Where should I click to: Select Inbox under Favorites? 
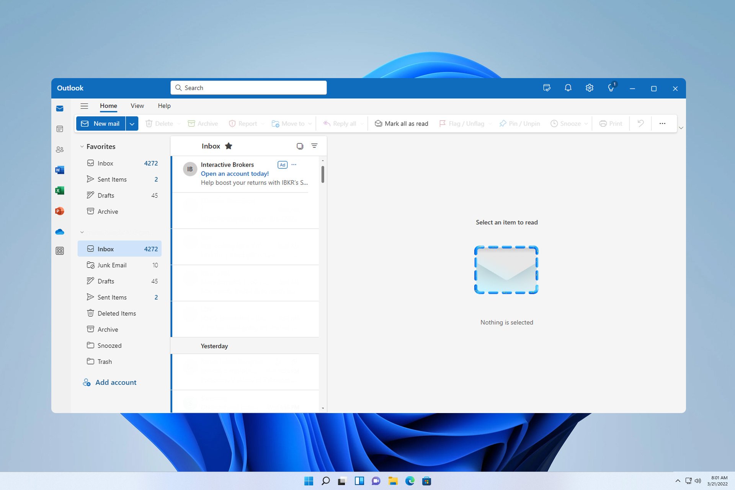tap(119, 163)
